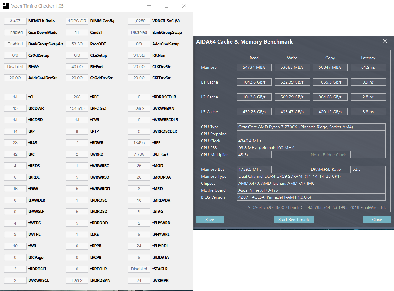
Task: Click the Motherboard Asus Prime X470-Pro field
Action: [x=311, y=190]
